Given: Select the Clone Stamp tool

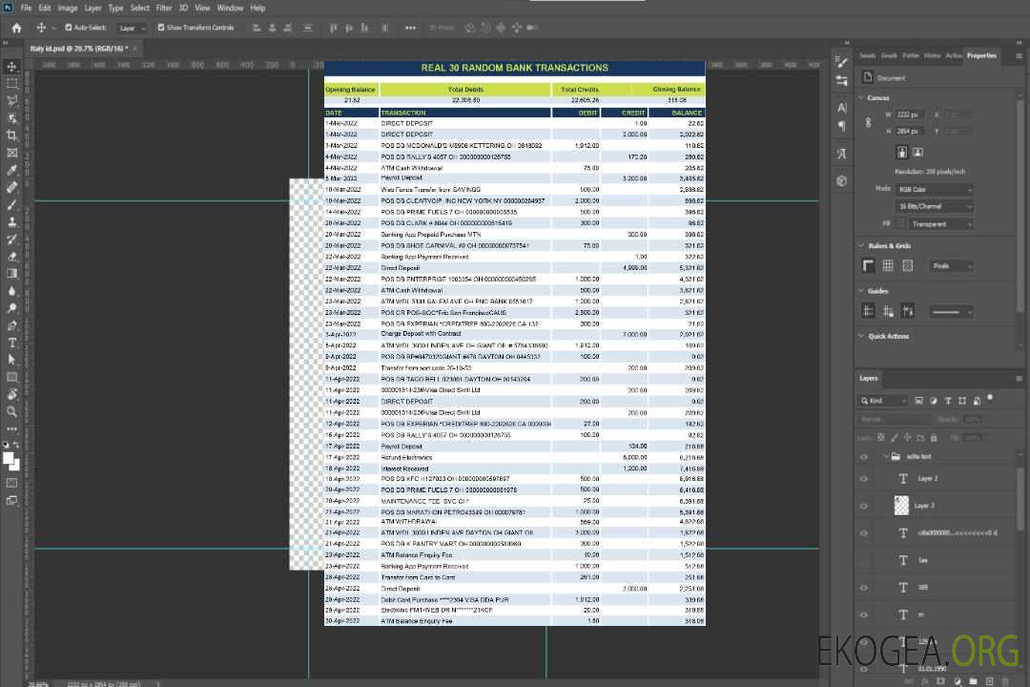Looking at the screenshot, I should [11, 222].
